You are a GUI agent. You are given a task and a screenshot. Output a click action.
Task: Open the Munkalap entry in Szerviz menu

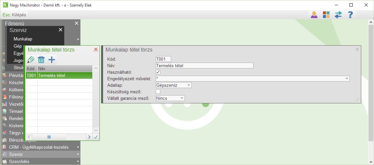(x=23, y=39)
